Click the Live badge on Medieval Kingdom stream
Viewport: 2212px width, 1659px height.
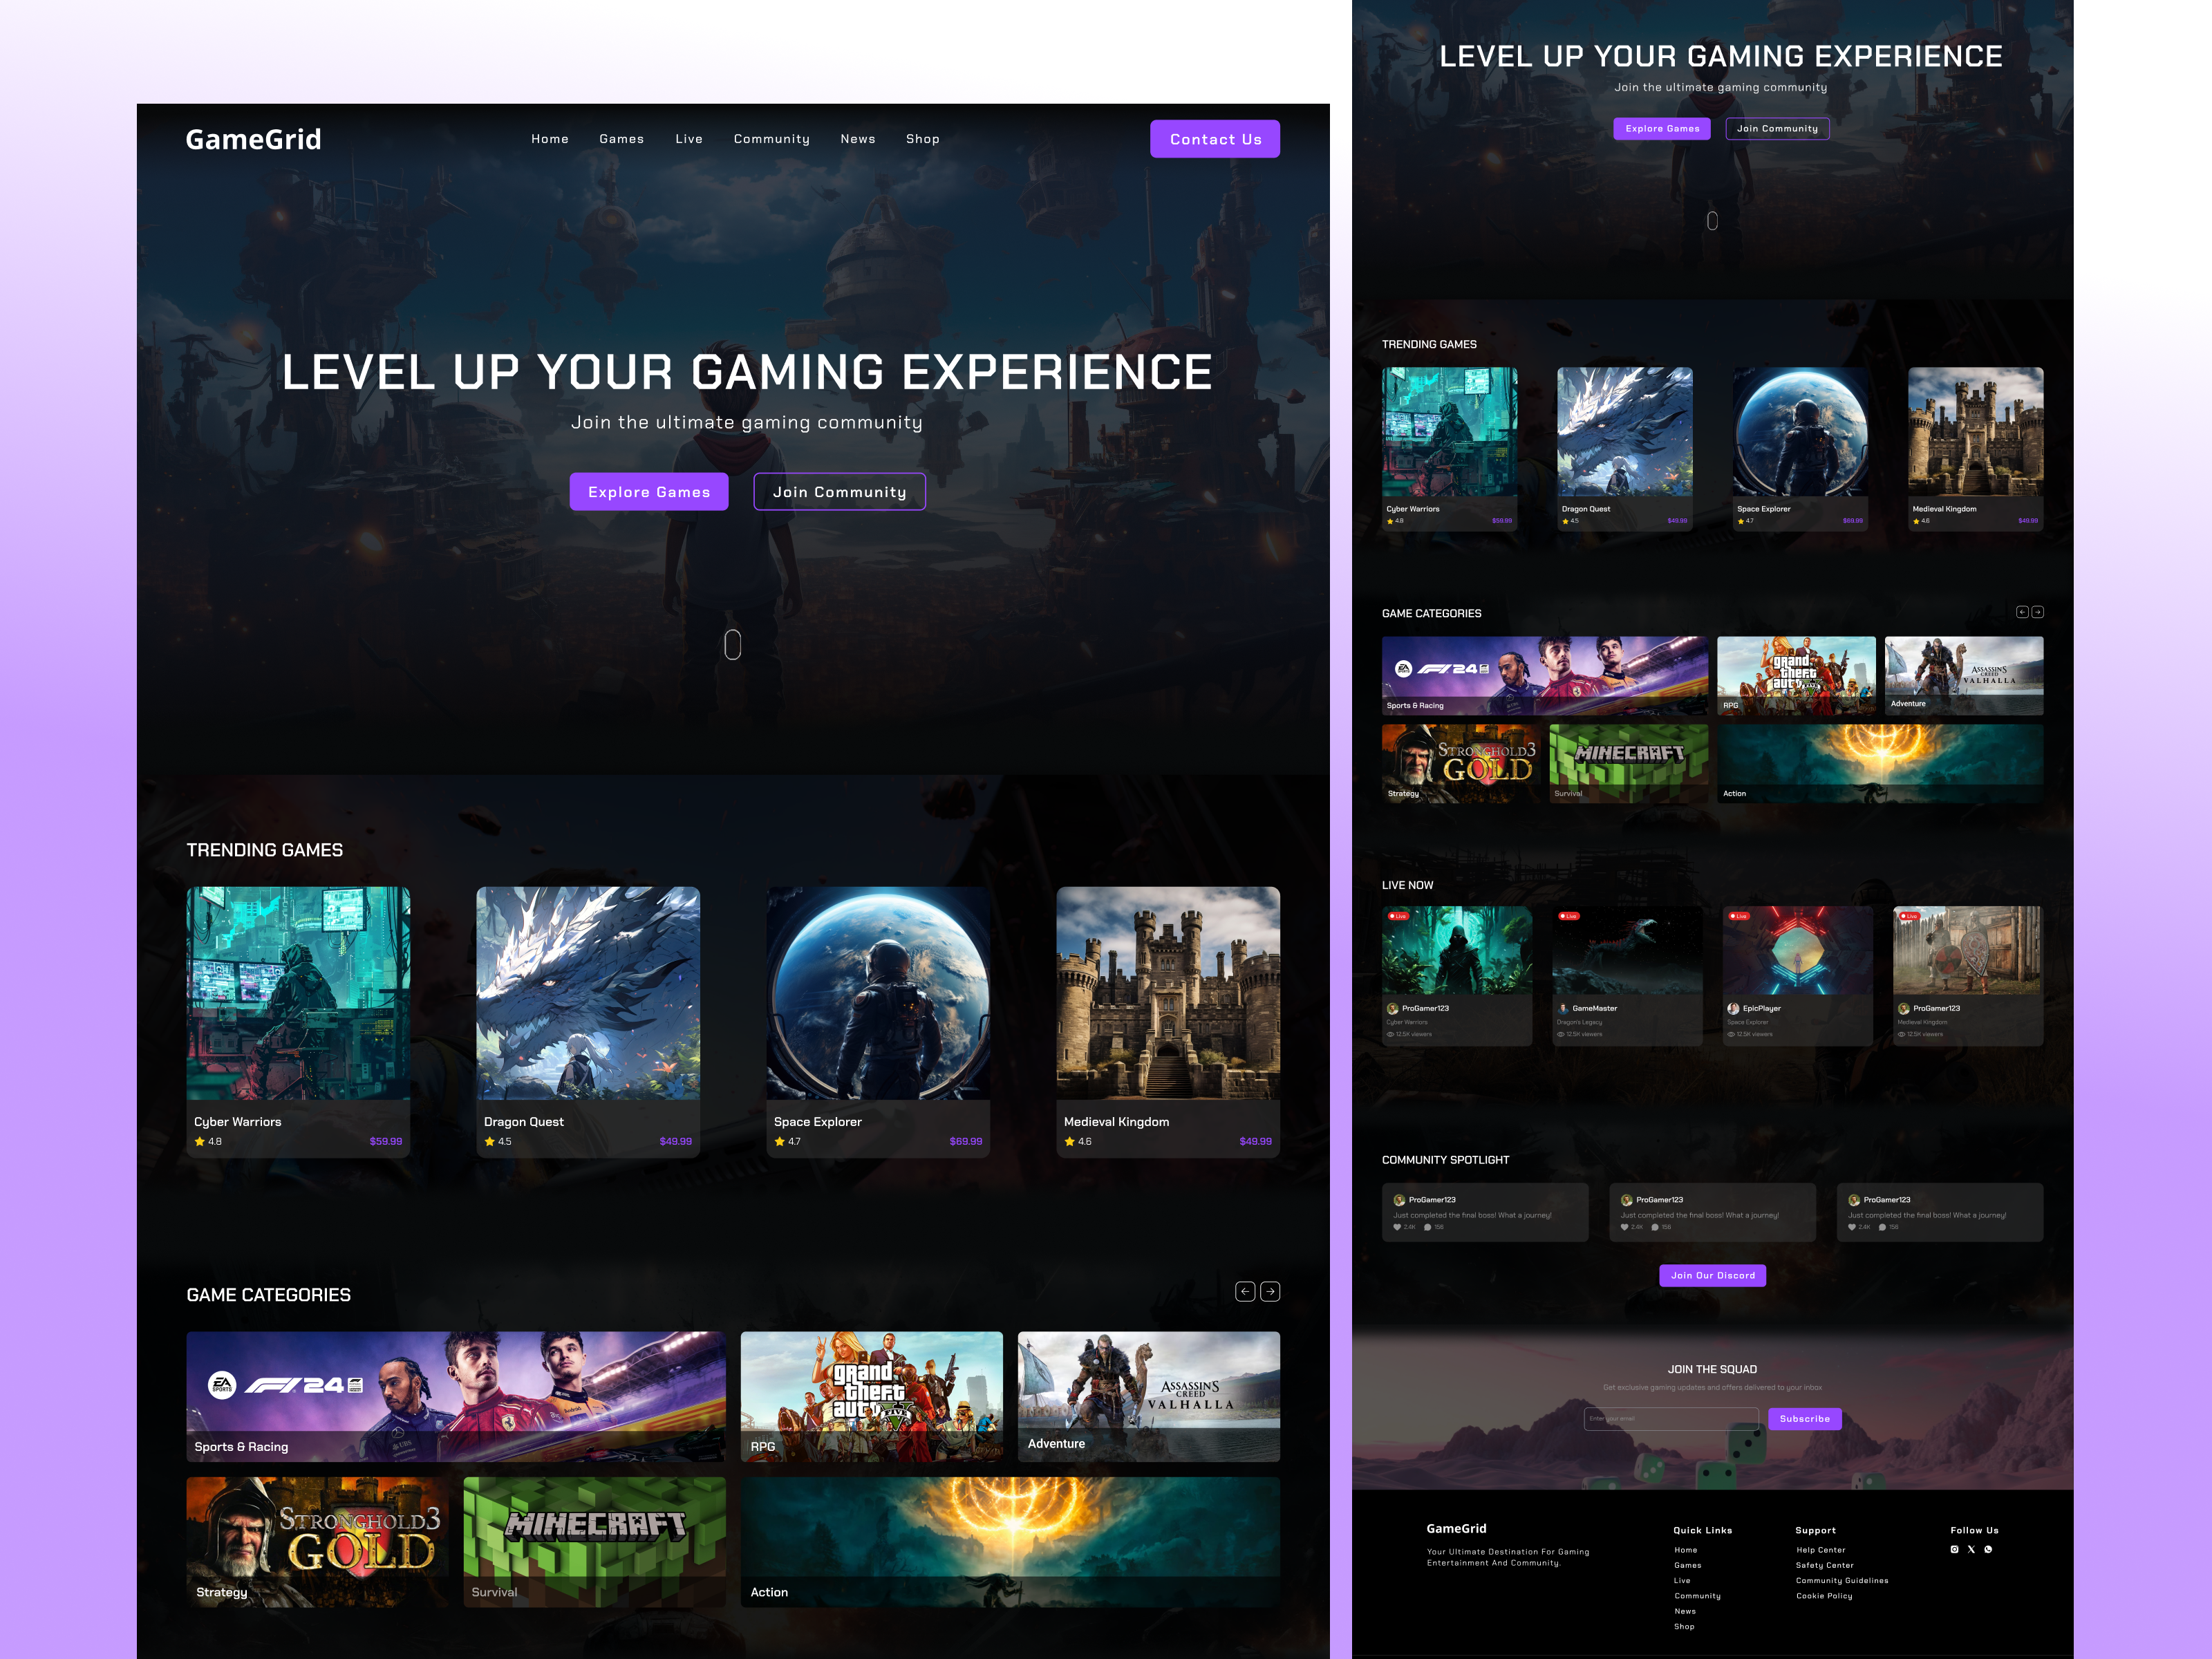pyautogui.click(x=1909, y=916)
